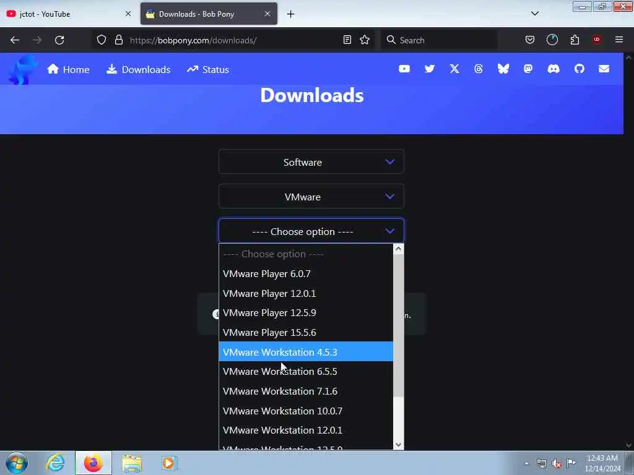Open the Mastodon icon link
The image size is (634, 475).
(528, 69)
